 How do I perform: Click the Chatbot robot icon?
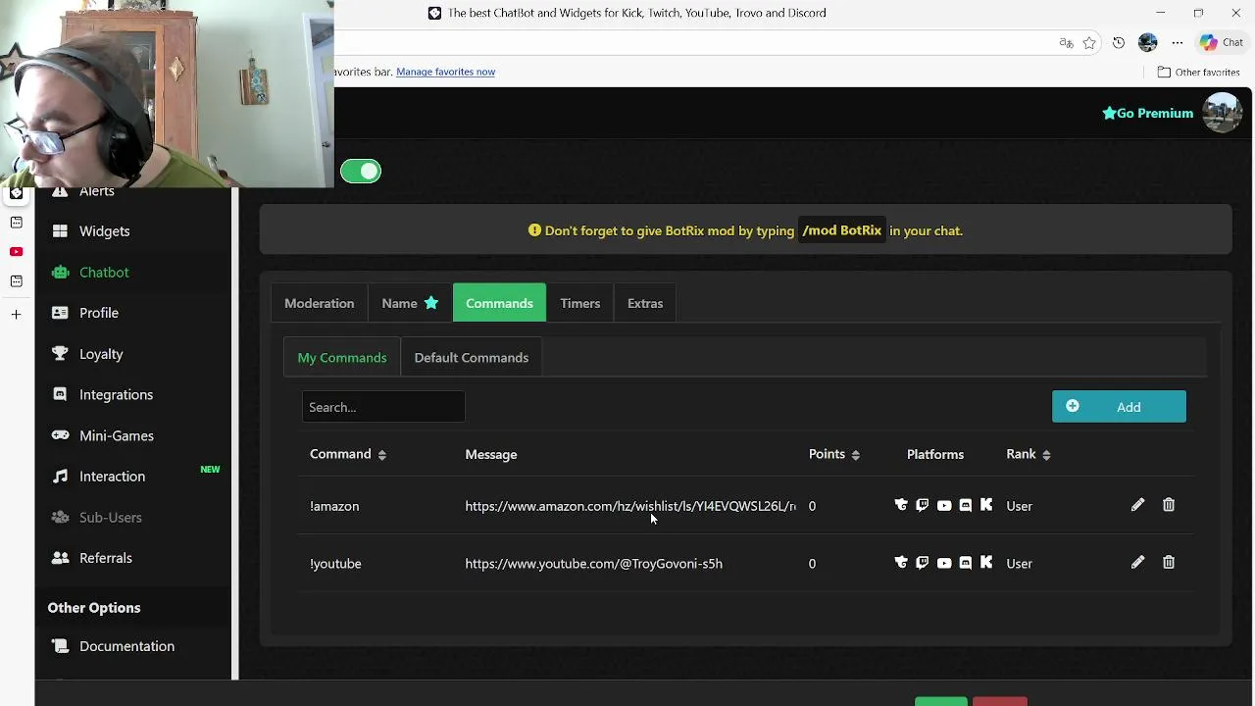pos(61,272)
